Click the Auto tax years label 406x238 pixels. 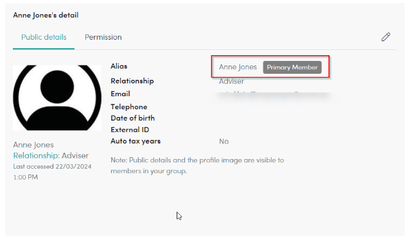click(136, 141)
